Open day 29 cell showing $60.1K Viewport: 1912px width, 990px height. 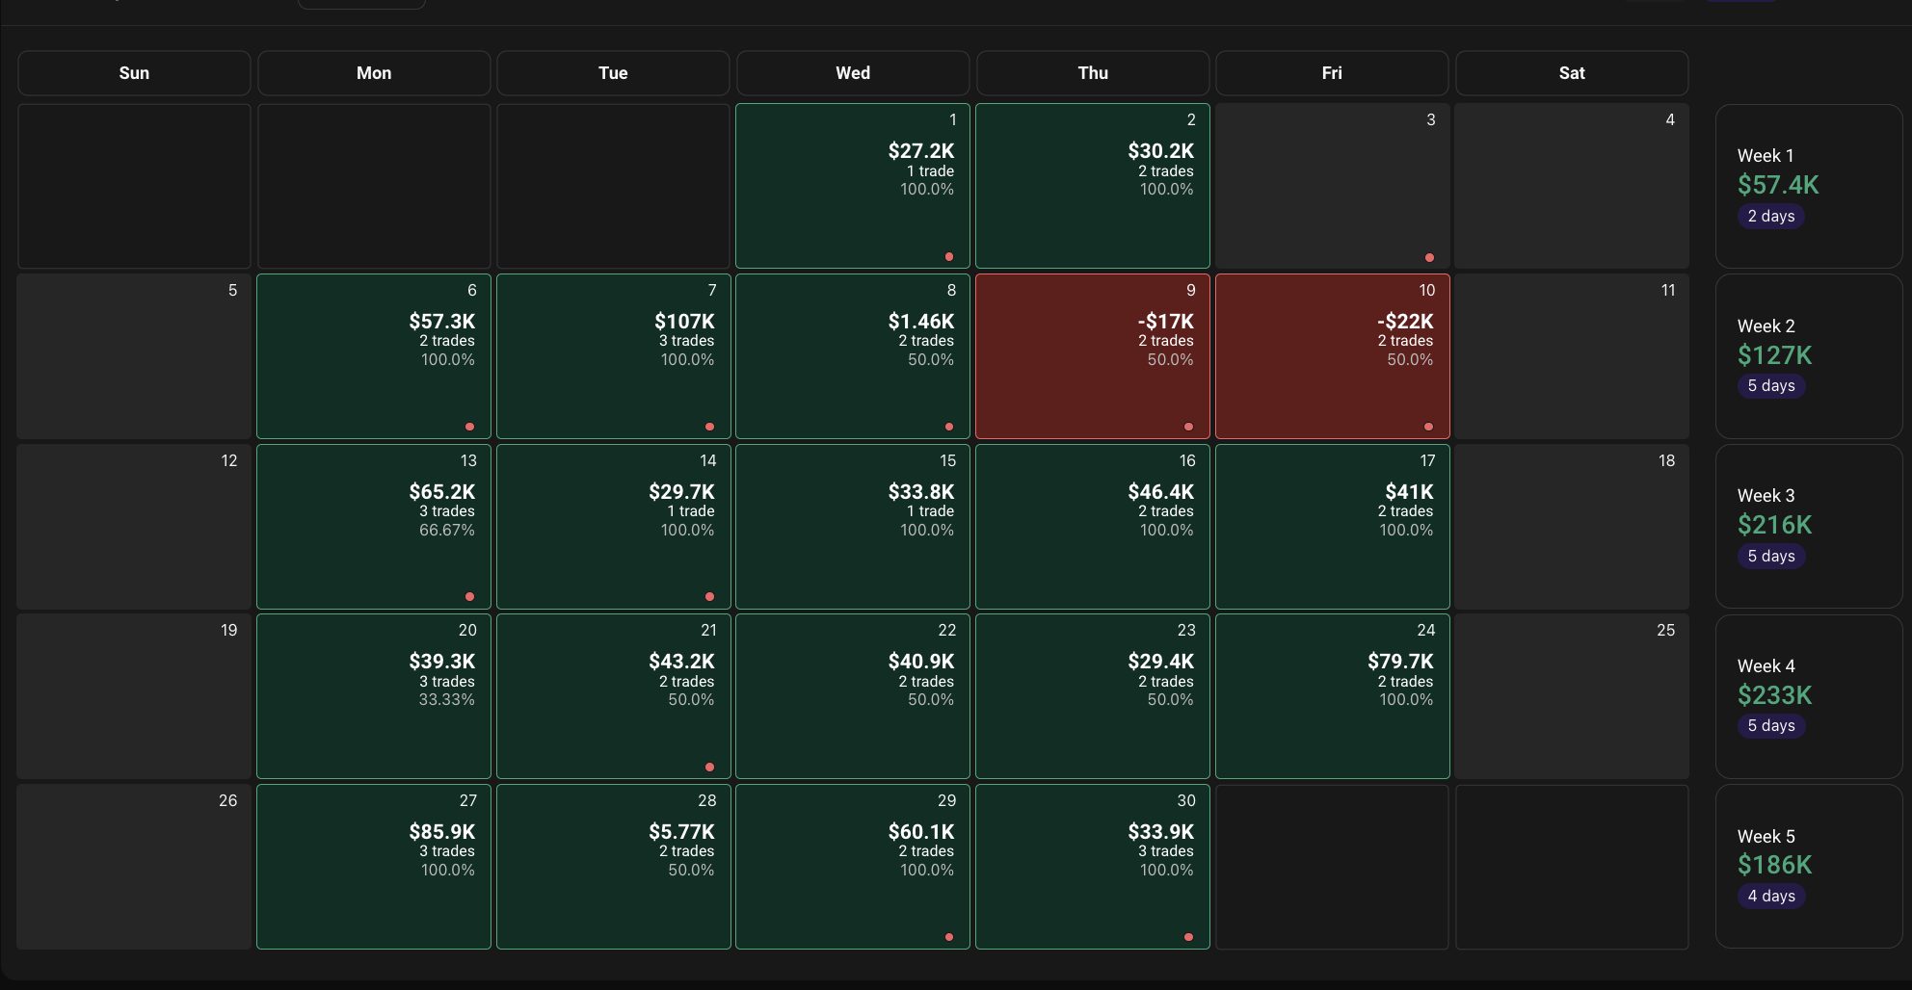click(x=853, y=867)
